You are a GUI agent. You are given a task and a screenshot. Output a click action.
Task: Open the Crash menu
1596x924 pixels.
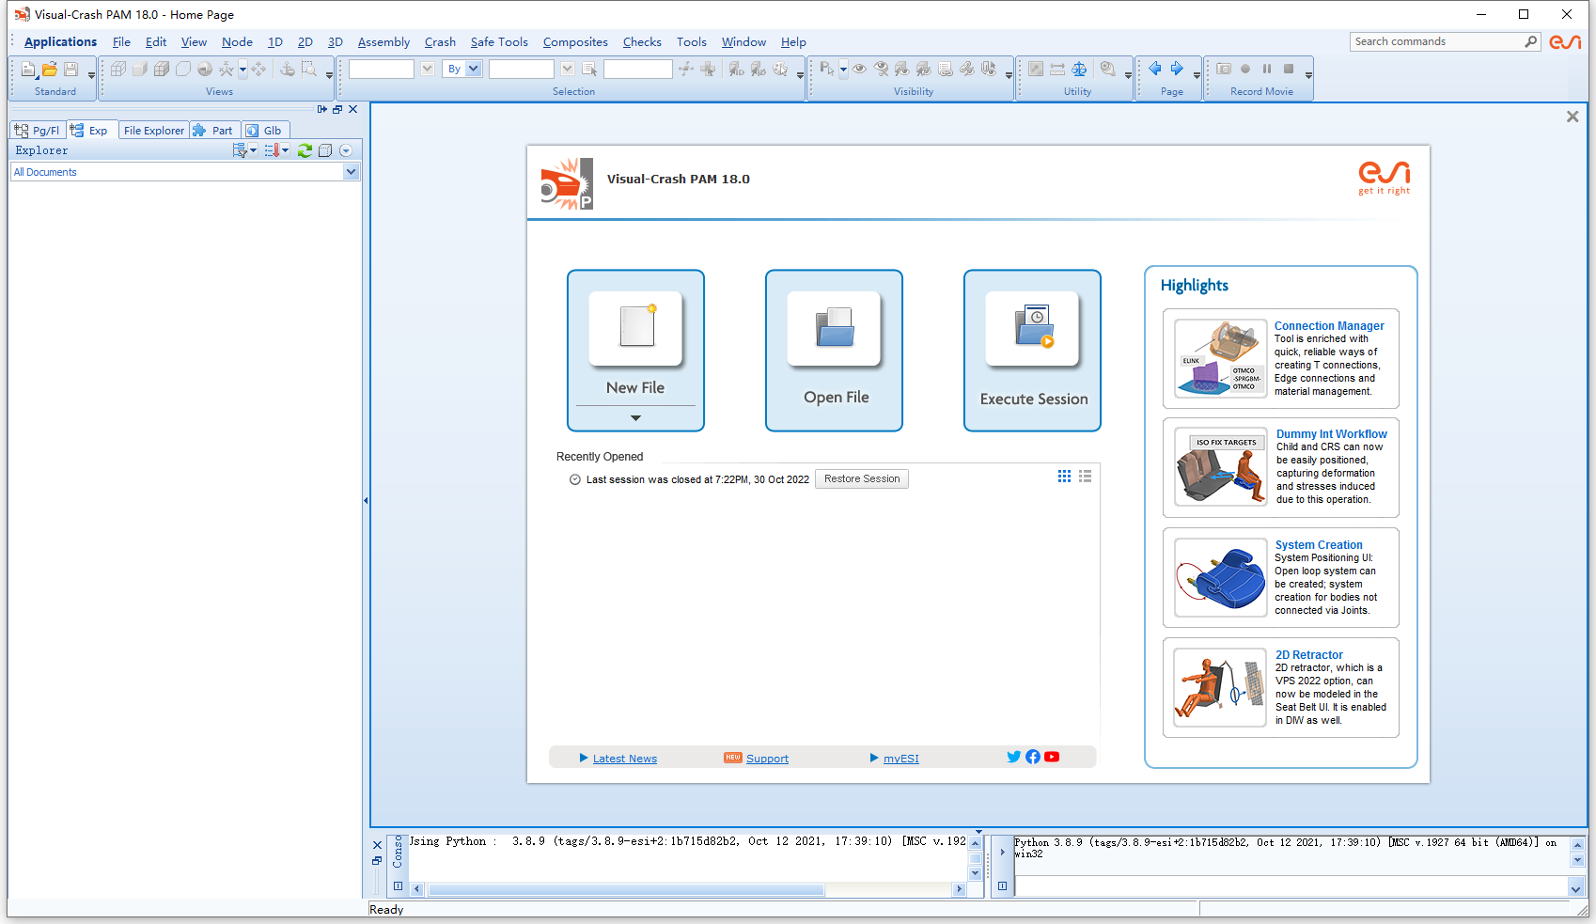pos(440,42)
